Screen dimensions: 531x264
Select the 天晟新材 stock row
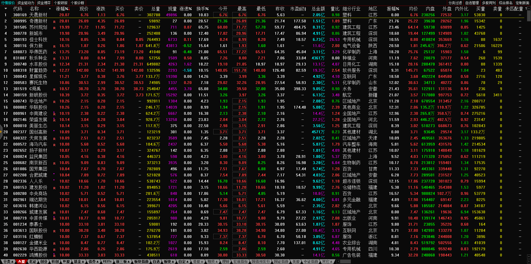[38, 15]
